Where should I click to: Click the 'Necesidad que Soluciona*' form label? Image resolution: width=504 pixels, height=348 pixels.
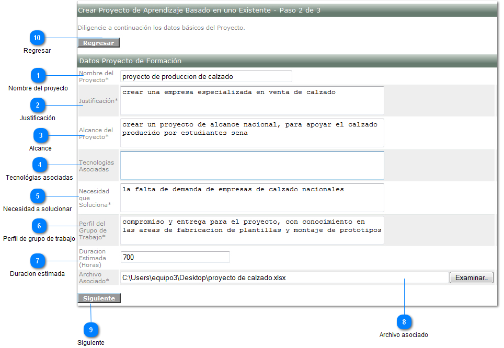click(95, 198)
